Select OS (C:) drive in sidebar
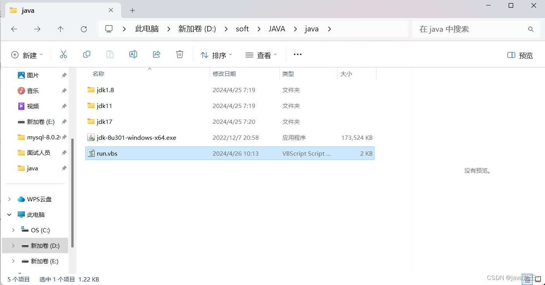The width and height of the screenshot is (545, 285). (x=40, y=230)
